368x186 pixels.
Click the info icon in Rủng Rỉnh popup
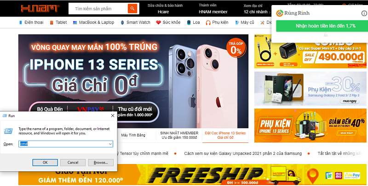point(364,13)
